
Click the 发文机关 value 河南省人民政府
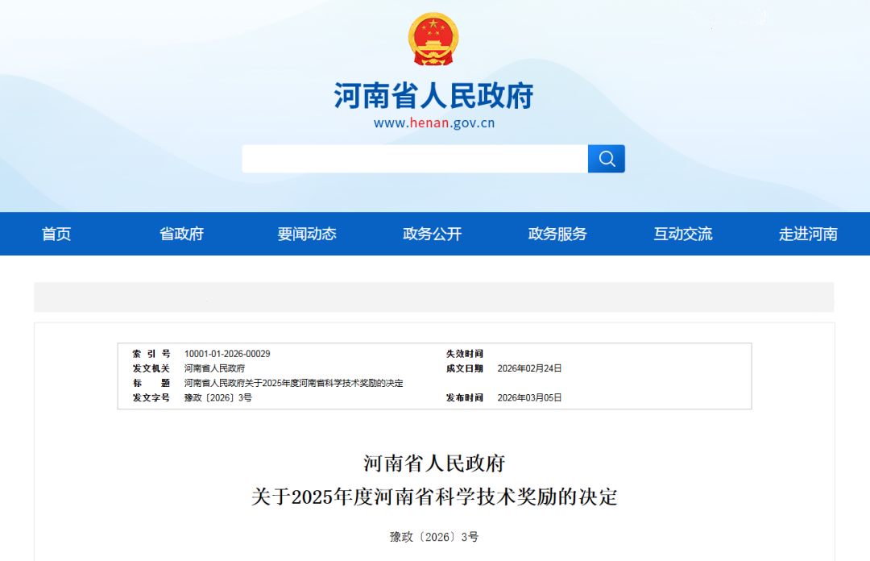point(214,368)
